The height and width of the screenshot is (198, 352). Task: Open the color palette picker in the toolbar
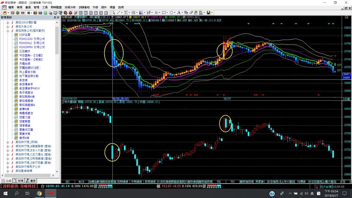(201, 13)
